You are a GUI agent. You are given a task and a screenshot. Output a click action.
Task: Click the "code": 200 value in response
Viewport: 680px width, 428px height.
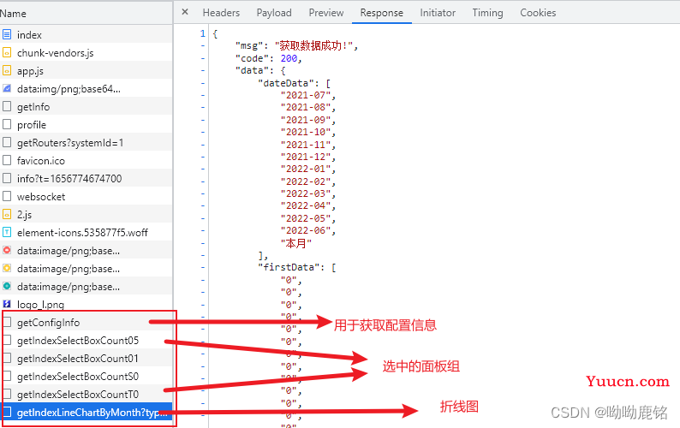[x=289, y=58]
